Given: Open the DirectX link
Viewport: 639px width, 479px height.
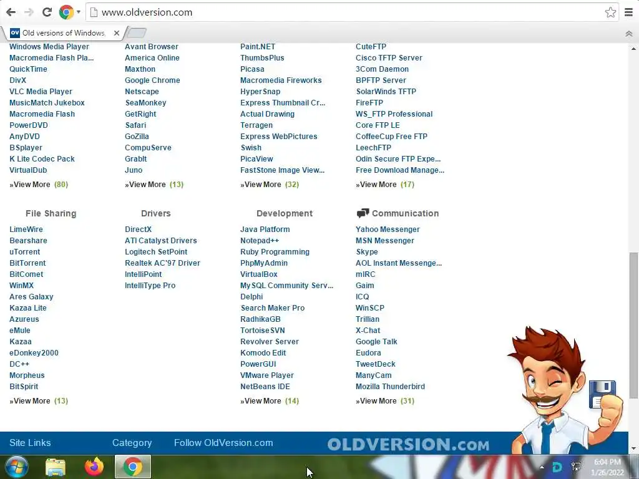Looking at the screenshot, I should [x=138, y=230].
